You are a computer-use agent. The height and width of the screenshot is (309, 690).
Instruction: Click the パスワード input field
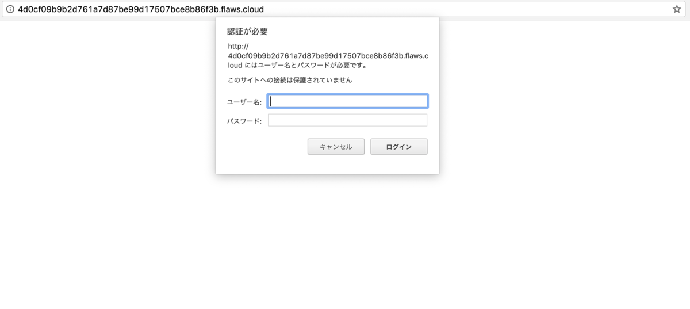coord(347,120)
